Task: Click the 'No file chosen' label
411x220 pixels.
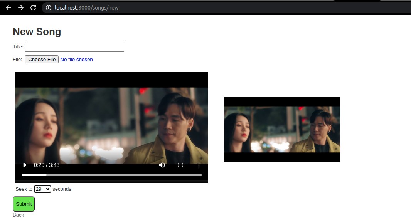Action: [x=77, y=59]
